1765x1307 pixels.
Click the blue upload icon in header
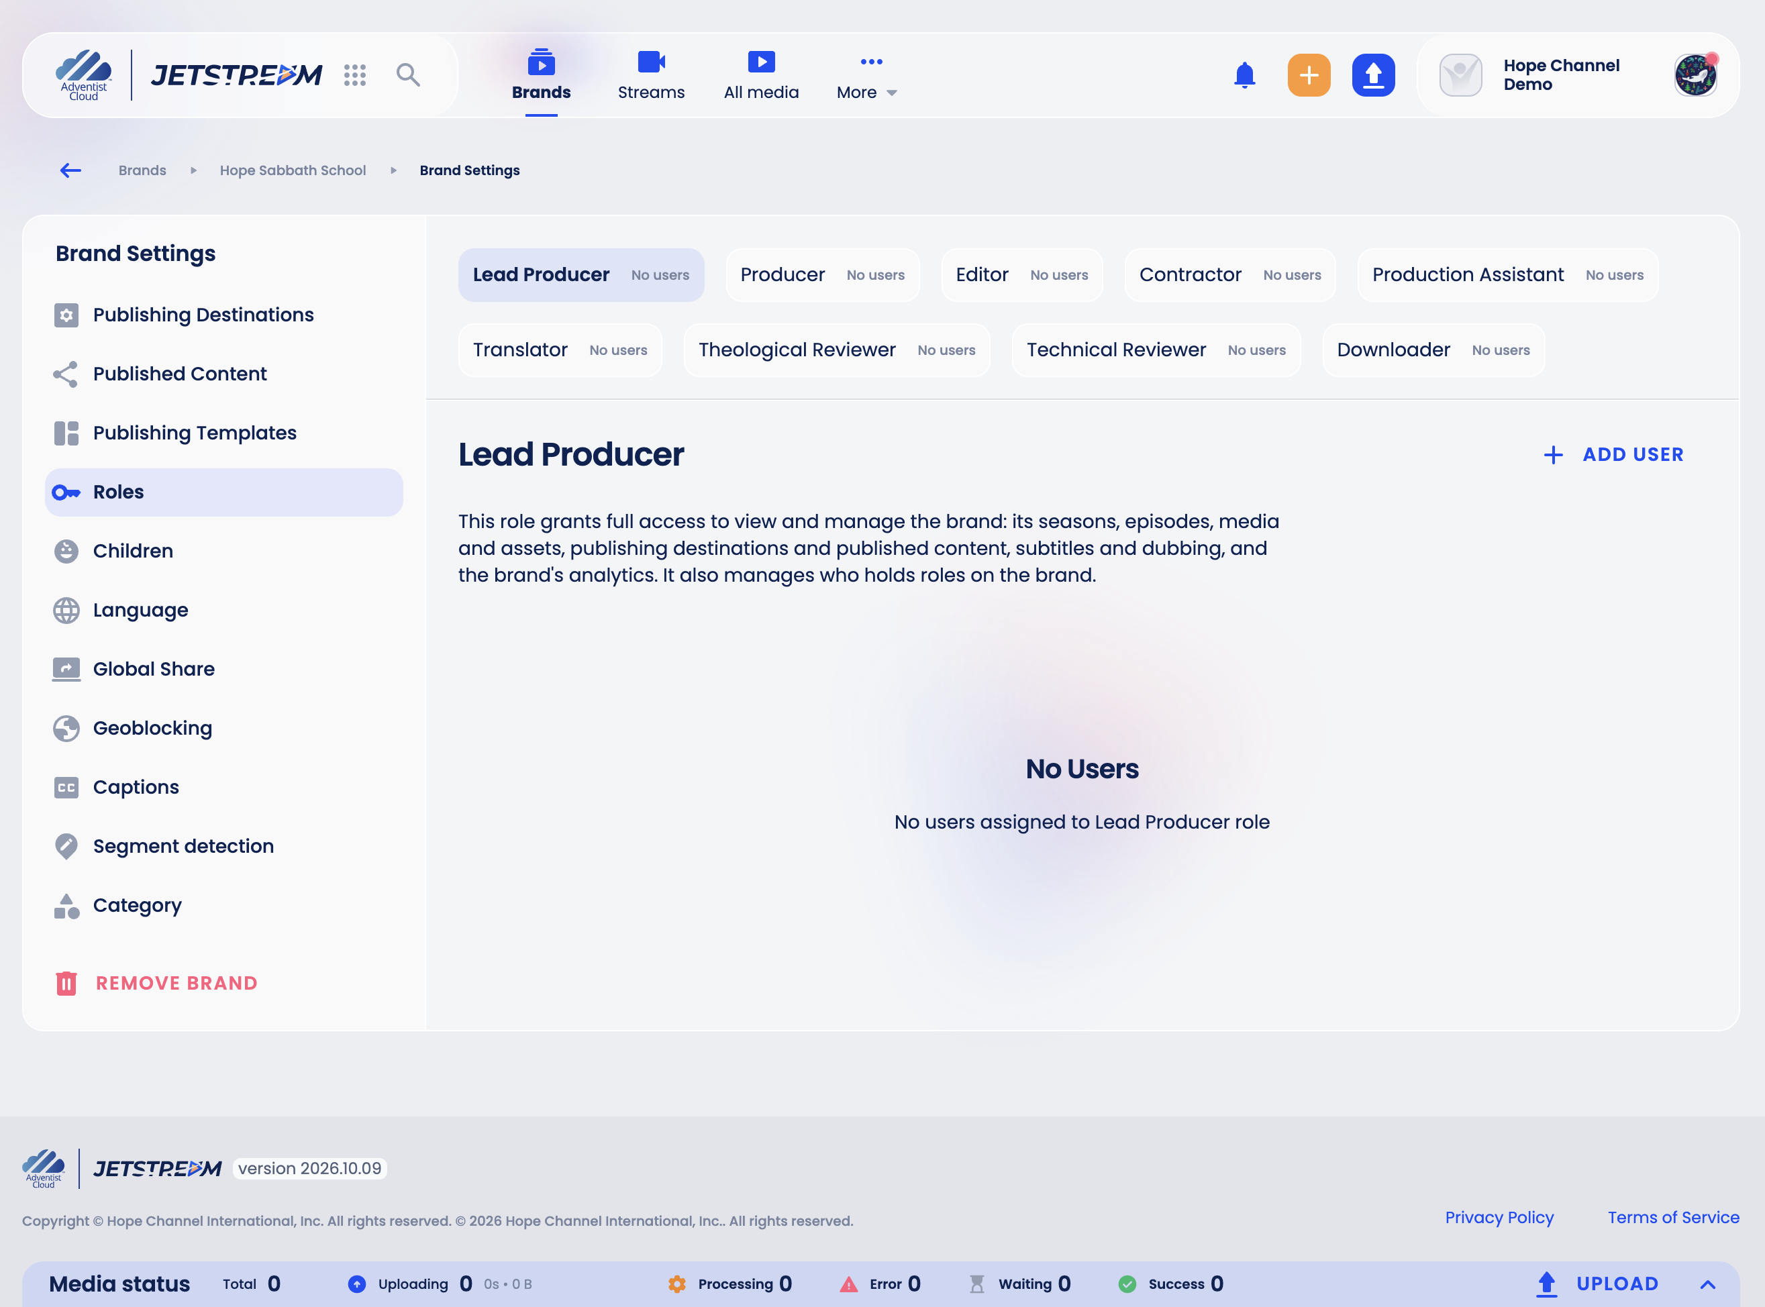(1372, 75)
